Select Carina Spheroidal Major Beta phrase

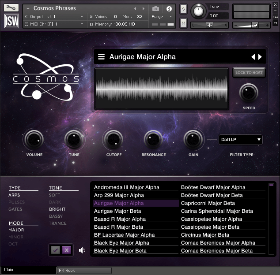(x=223, y=211)
